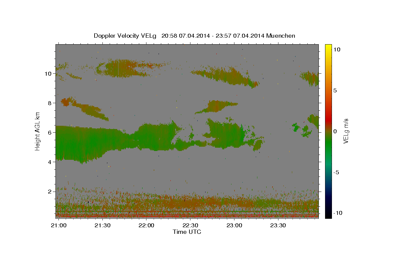The height and width of the screenshot is (262, 394).
Task: Click the 21:00 time tick label
Action: [59, 226]
